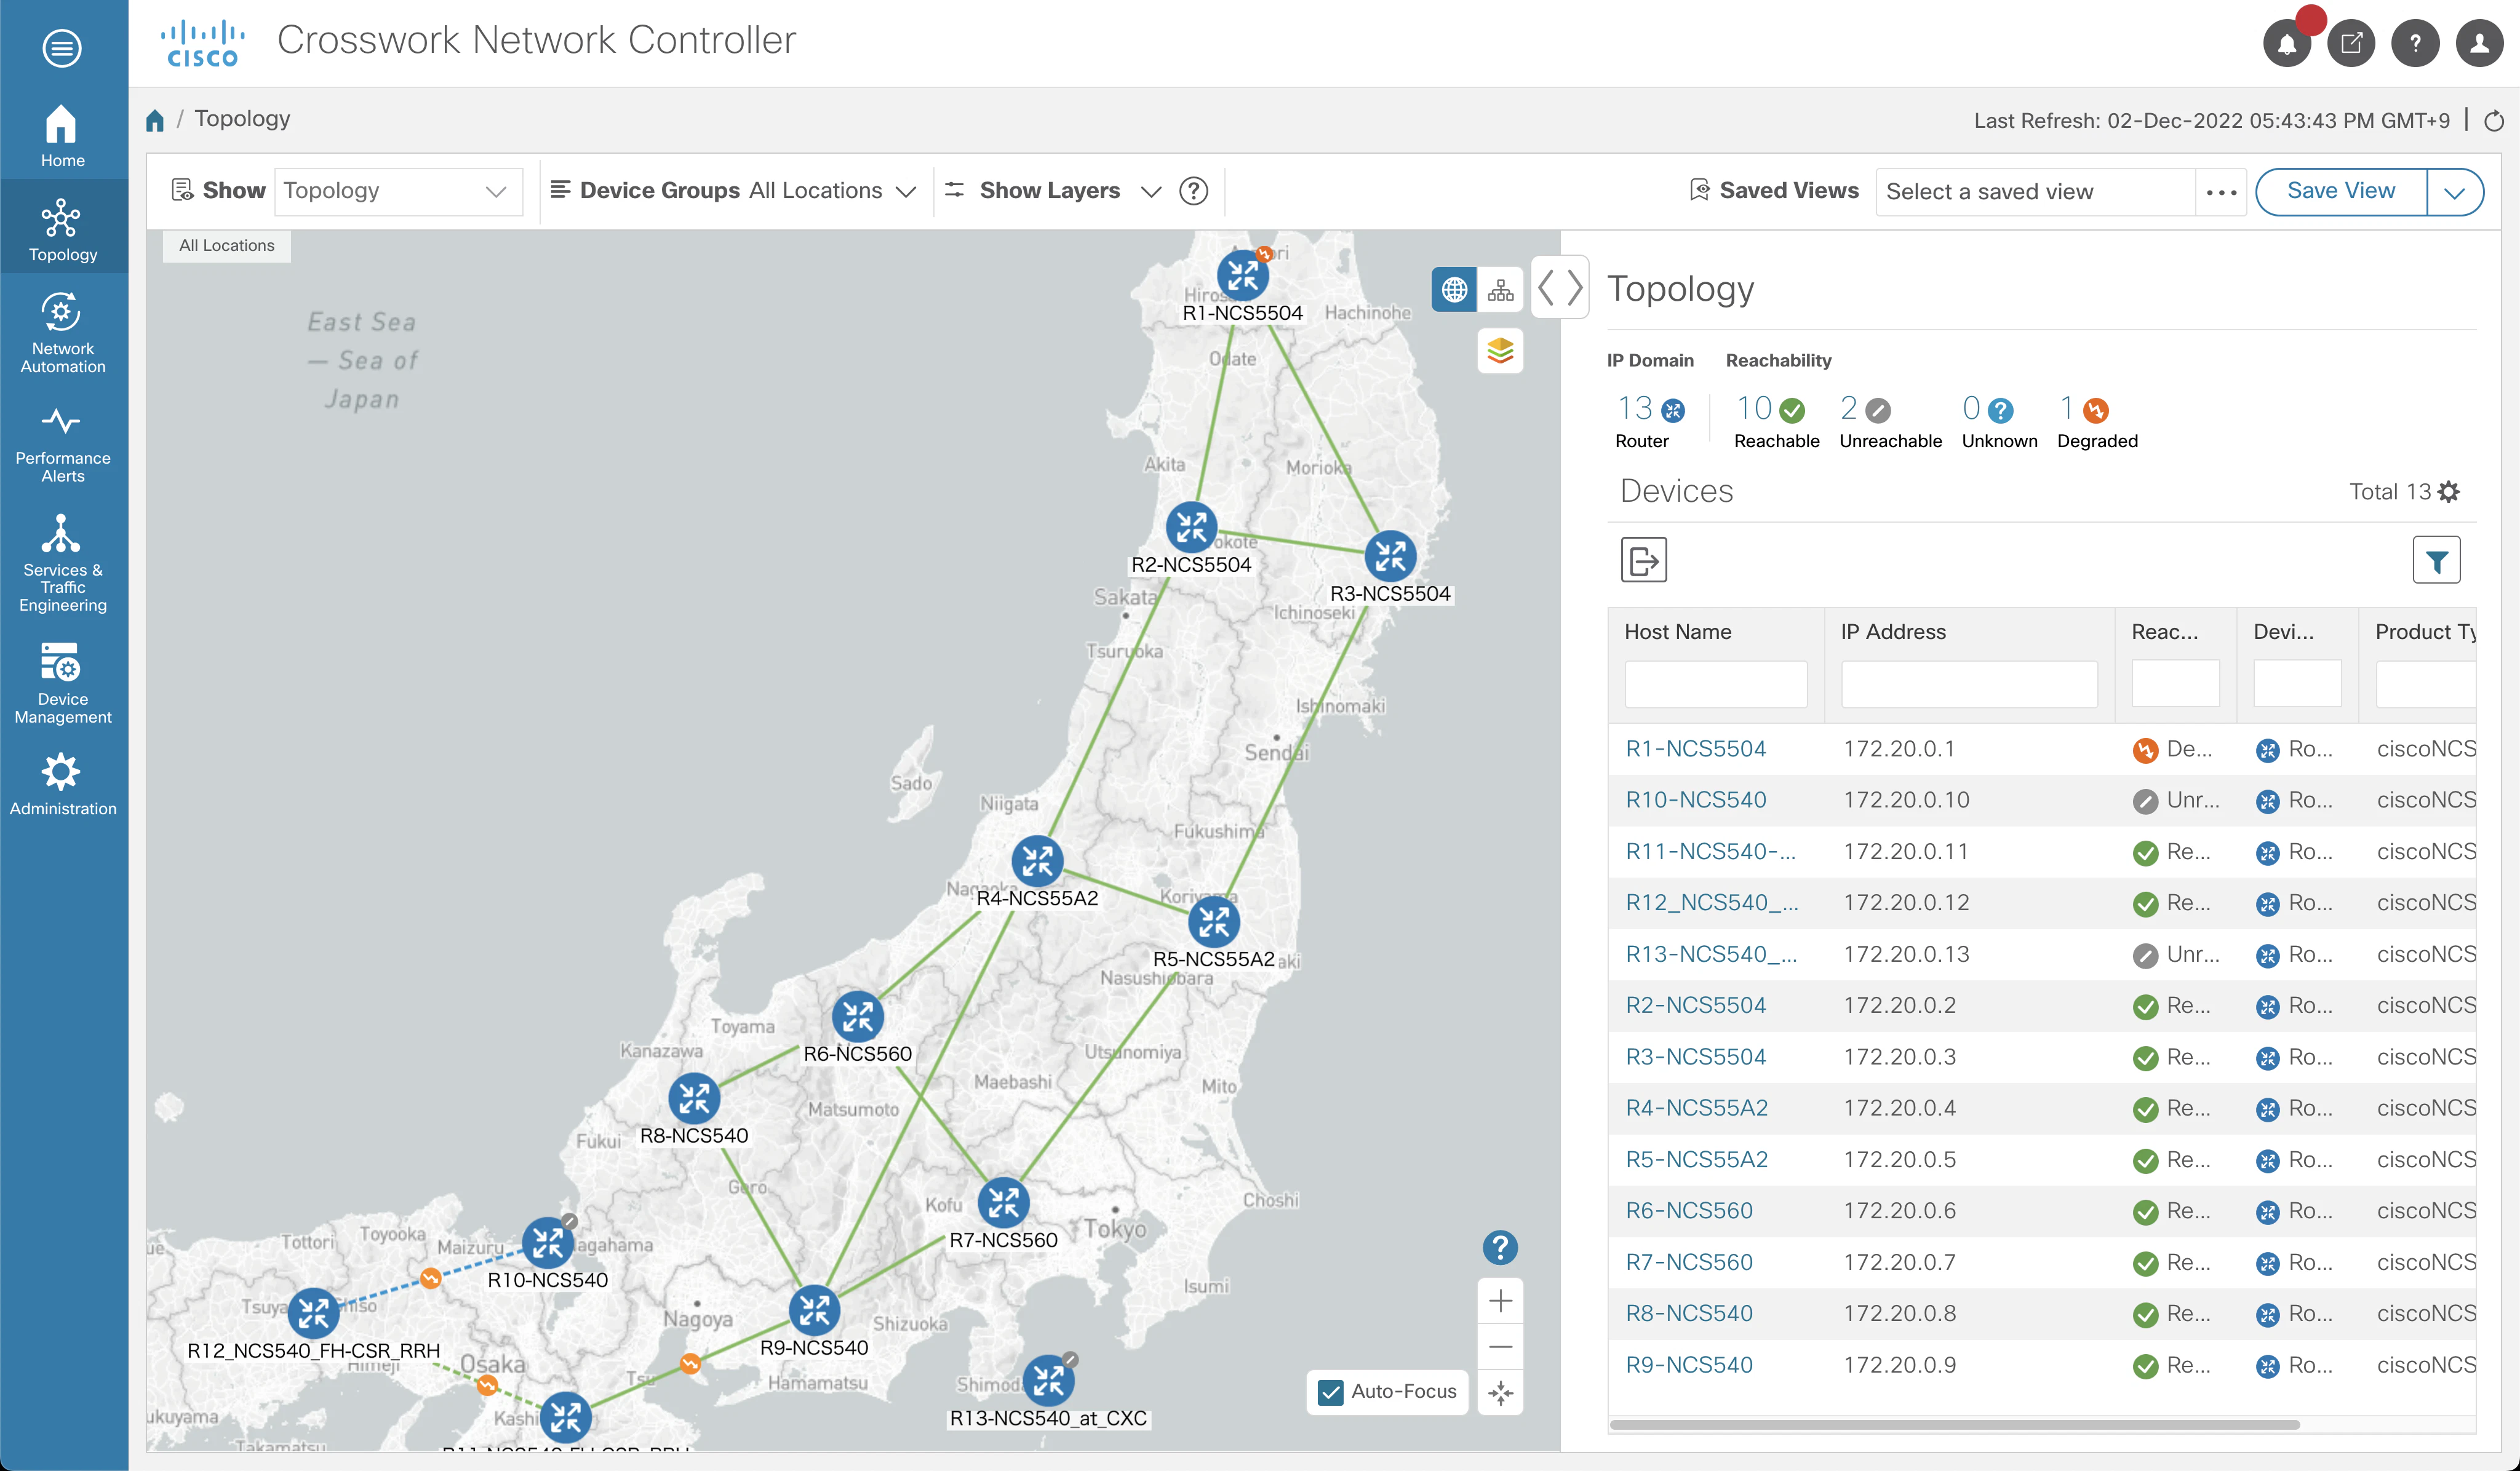Click the Save View button
This screenshot has width=2520, height=1471.
[x=2341, y=191]
